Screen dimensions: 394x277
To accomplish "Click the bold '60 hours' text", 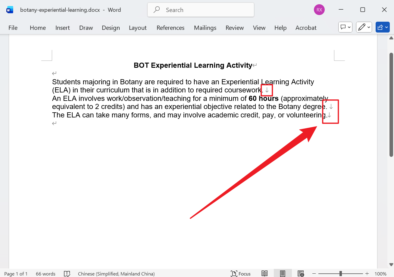I will click(264, 98).
